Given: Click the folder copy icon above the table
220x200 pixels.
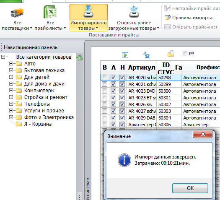Looking at the screenshot, I should tap(171, 54).
